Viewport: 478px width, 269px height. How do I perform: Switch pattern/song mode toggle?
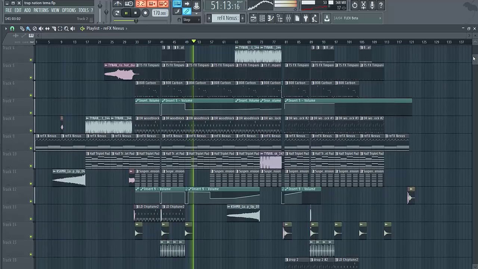tap(117, 13)
